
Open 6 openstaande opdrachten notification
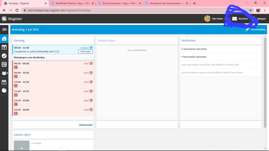coord(194,49)
